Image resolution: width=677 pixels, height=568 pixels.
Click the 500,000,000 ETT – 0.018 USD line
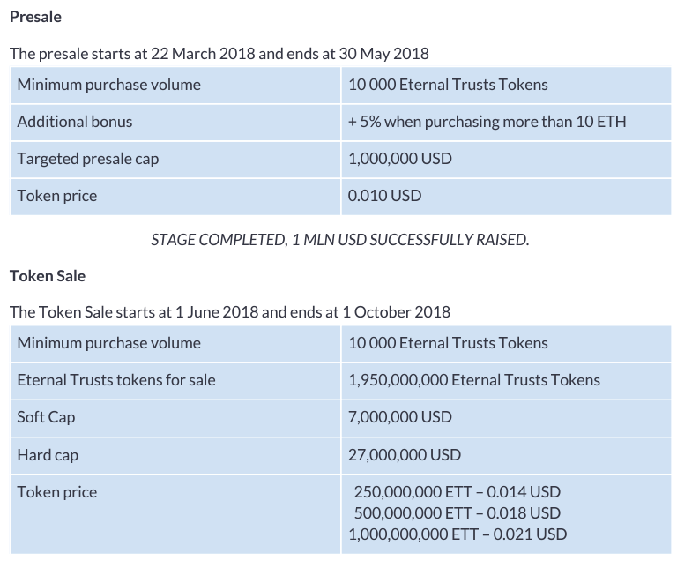457,512
